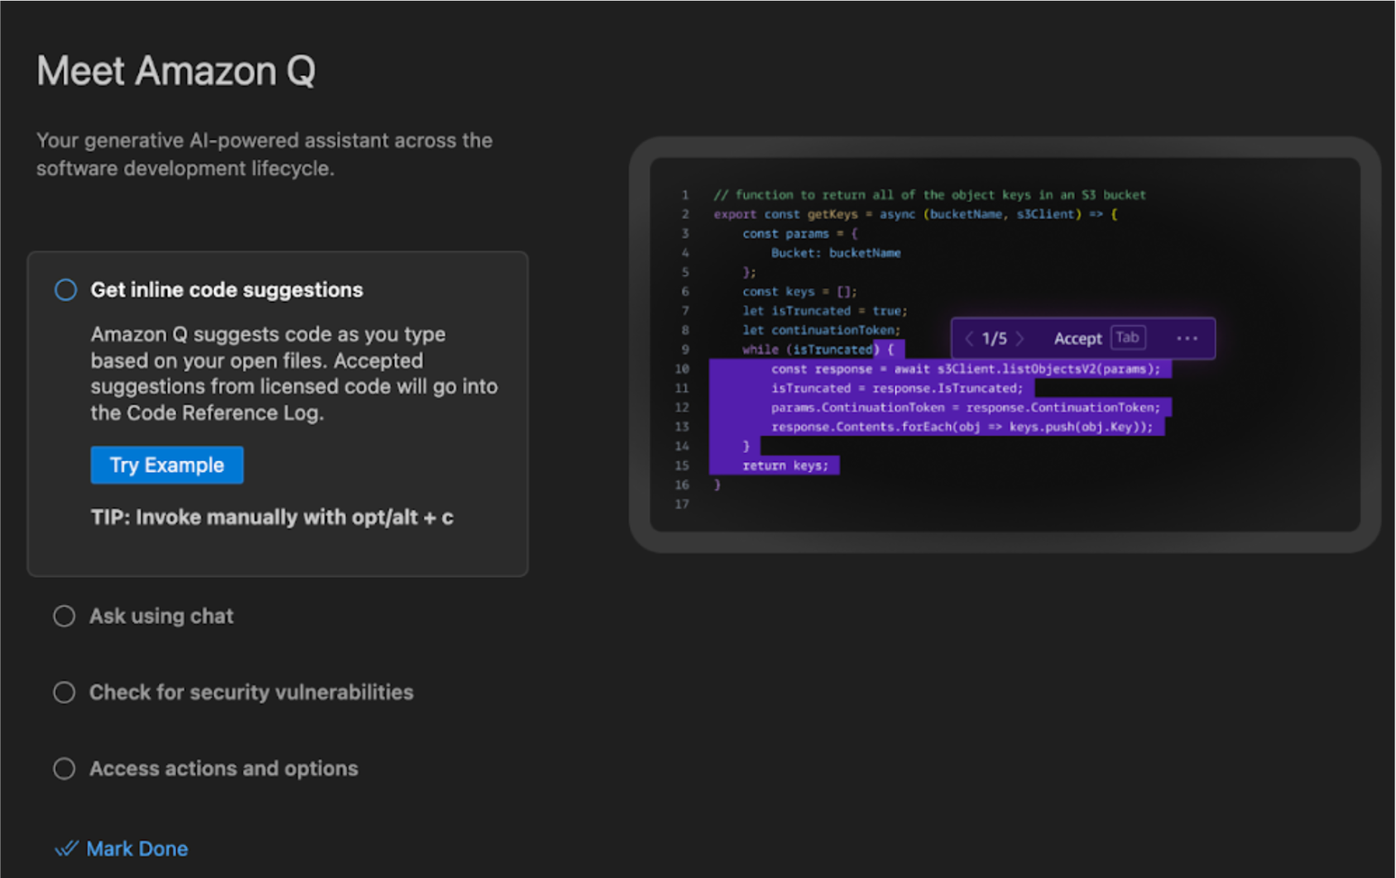
Task: Click the return keys statement on line 15
Action: (x=786, y=465)
